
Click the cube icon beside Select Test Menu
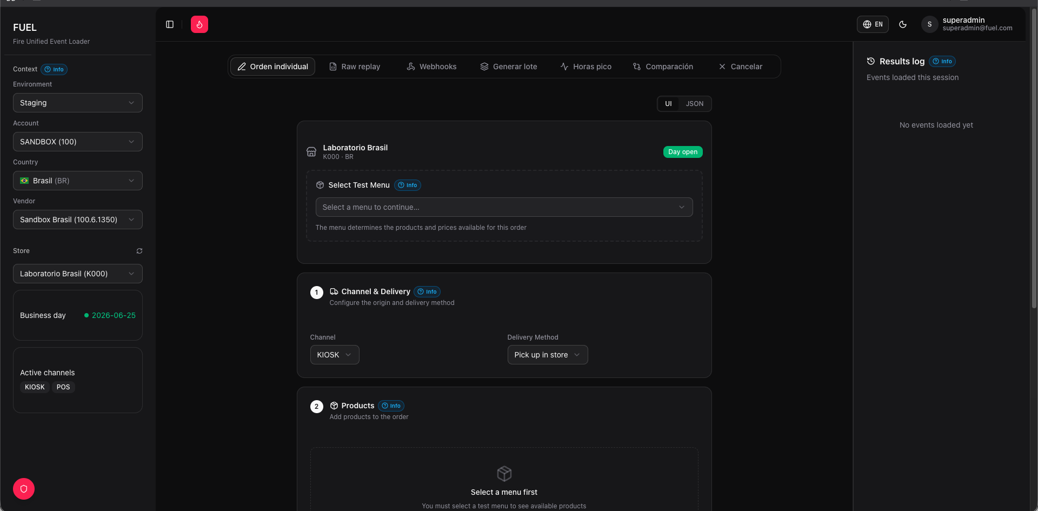320,185
